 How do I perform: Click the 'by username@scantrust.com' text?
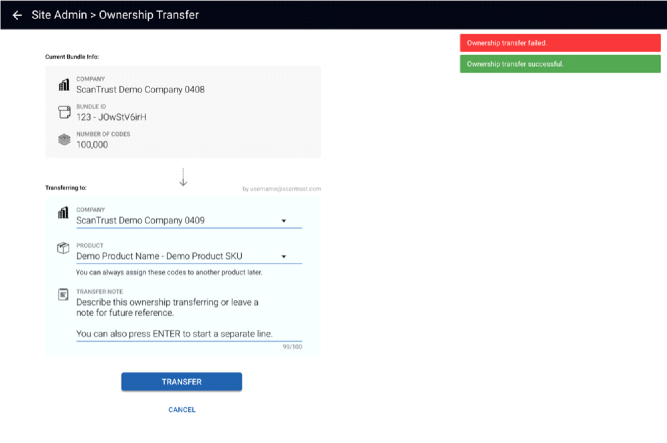282,189
